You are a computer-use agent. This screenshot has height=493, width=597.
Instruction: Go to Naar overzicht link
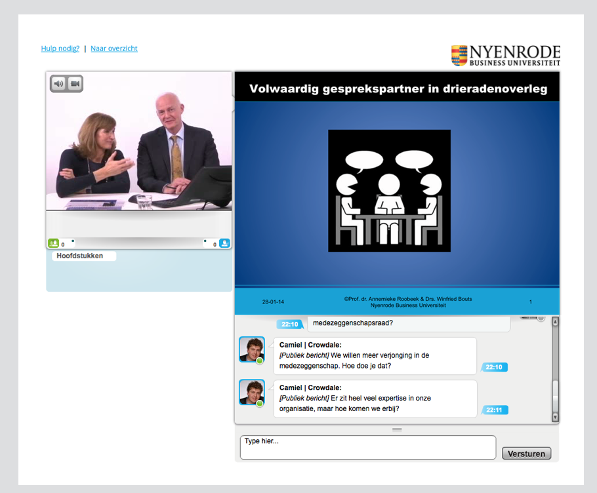(114, 49)
